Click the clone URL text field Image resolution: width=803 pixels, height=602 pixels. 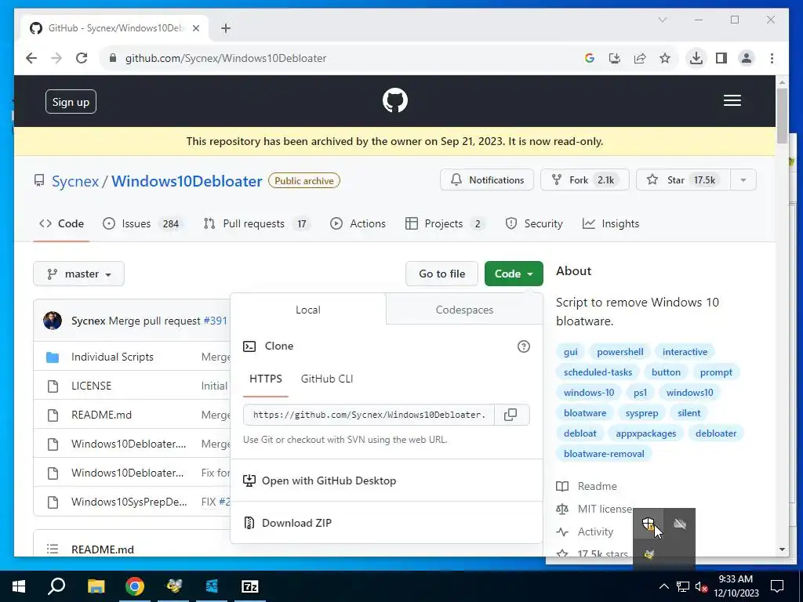pyautogui.click(x=369, y=415)
